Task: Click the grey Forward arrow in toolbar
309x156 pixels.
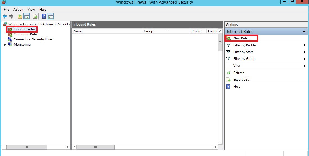Action: click(x=11, y=16)
